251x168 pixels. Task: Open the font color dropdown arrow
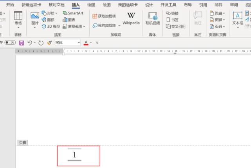[91, 43]
